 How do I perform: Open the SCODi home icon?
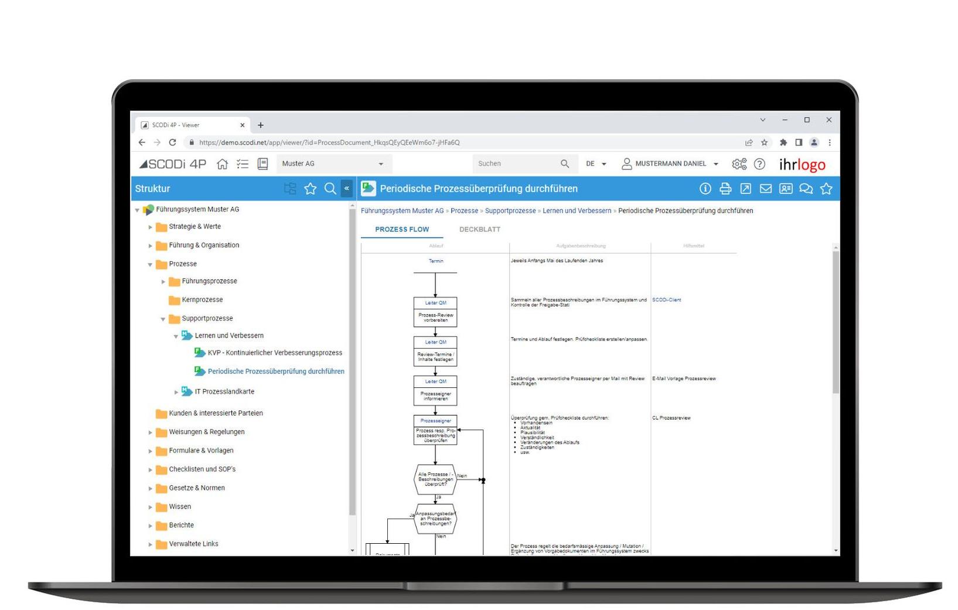click(222, 164)
